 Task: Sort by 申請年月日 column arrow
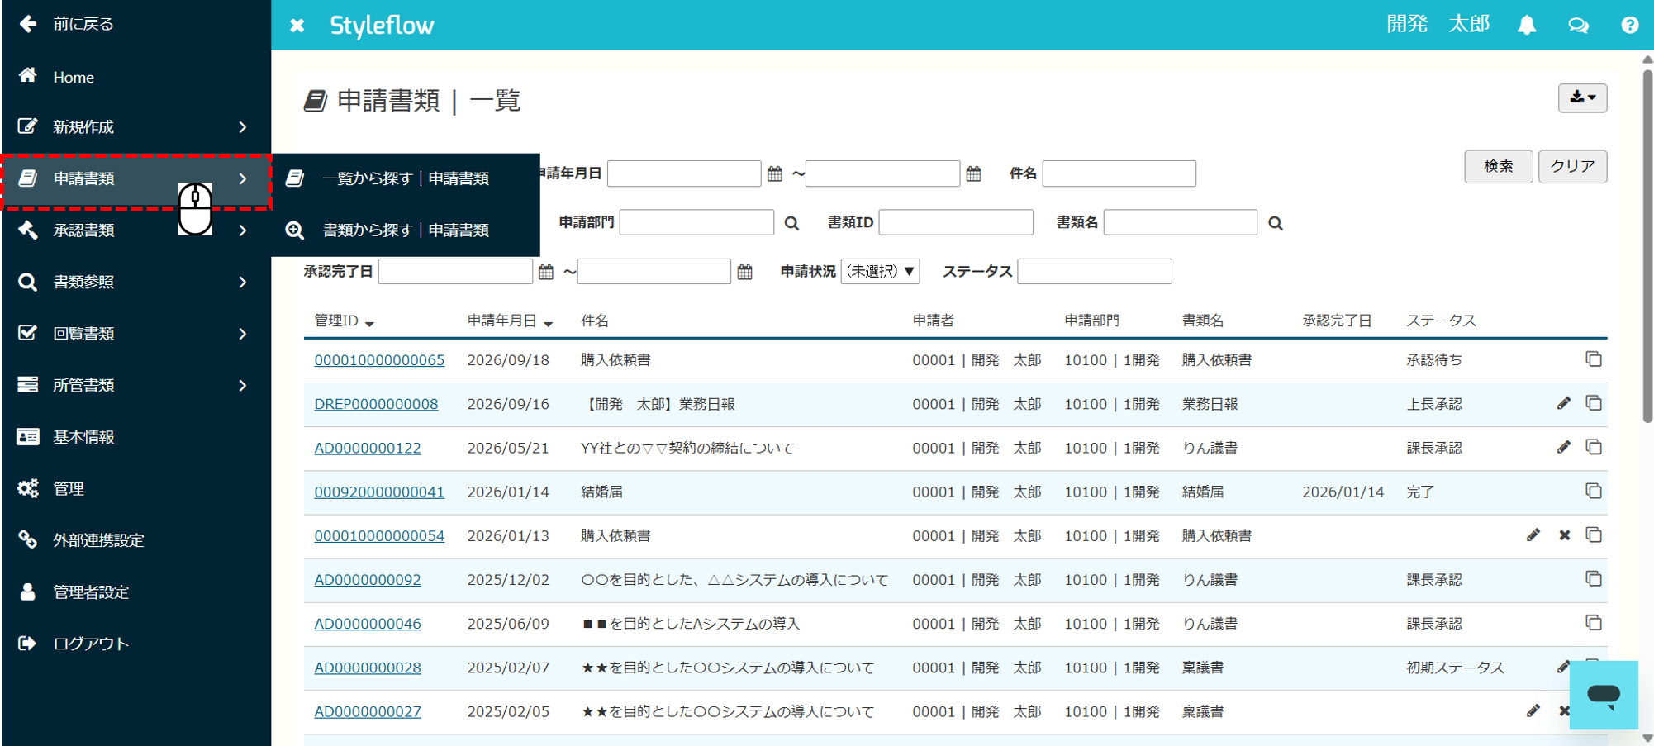pos(548,323)
